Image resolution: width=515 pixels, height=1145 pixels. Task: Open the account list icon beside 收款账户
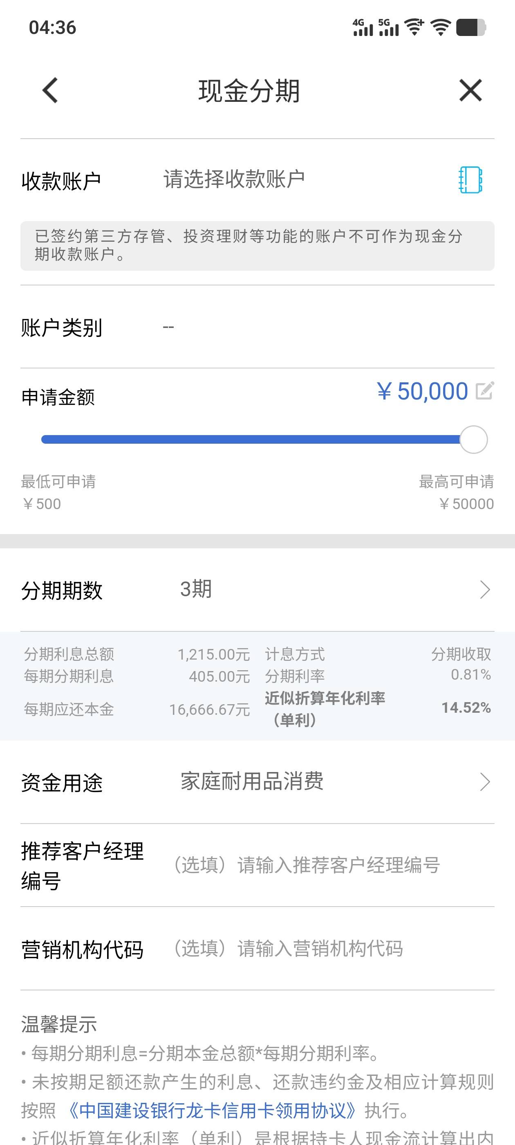[x=470, y=180]
